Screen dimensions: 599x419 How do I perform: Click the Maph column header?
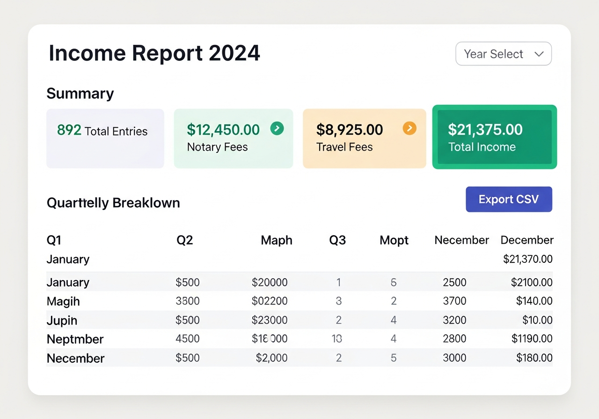pyautogui.click(x=277, y=240)
